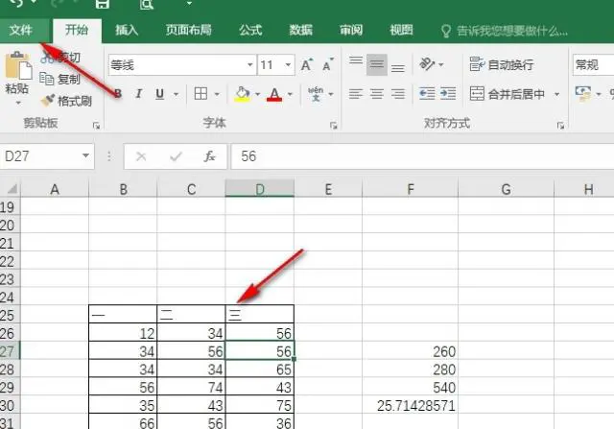Increase indent in the cell
Viewport: 614px width, 429px height.
[448, 94]
